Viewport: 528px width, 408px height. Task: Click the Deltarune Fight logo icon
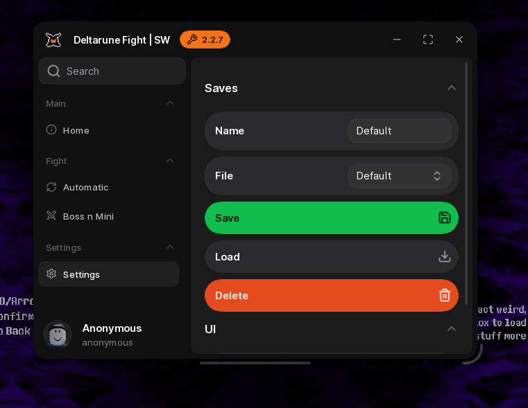pyautogui.click(x=53, y=40)
